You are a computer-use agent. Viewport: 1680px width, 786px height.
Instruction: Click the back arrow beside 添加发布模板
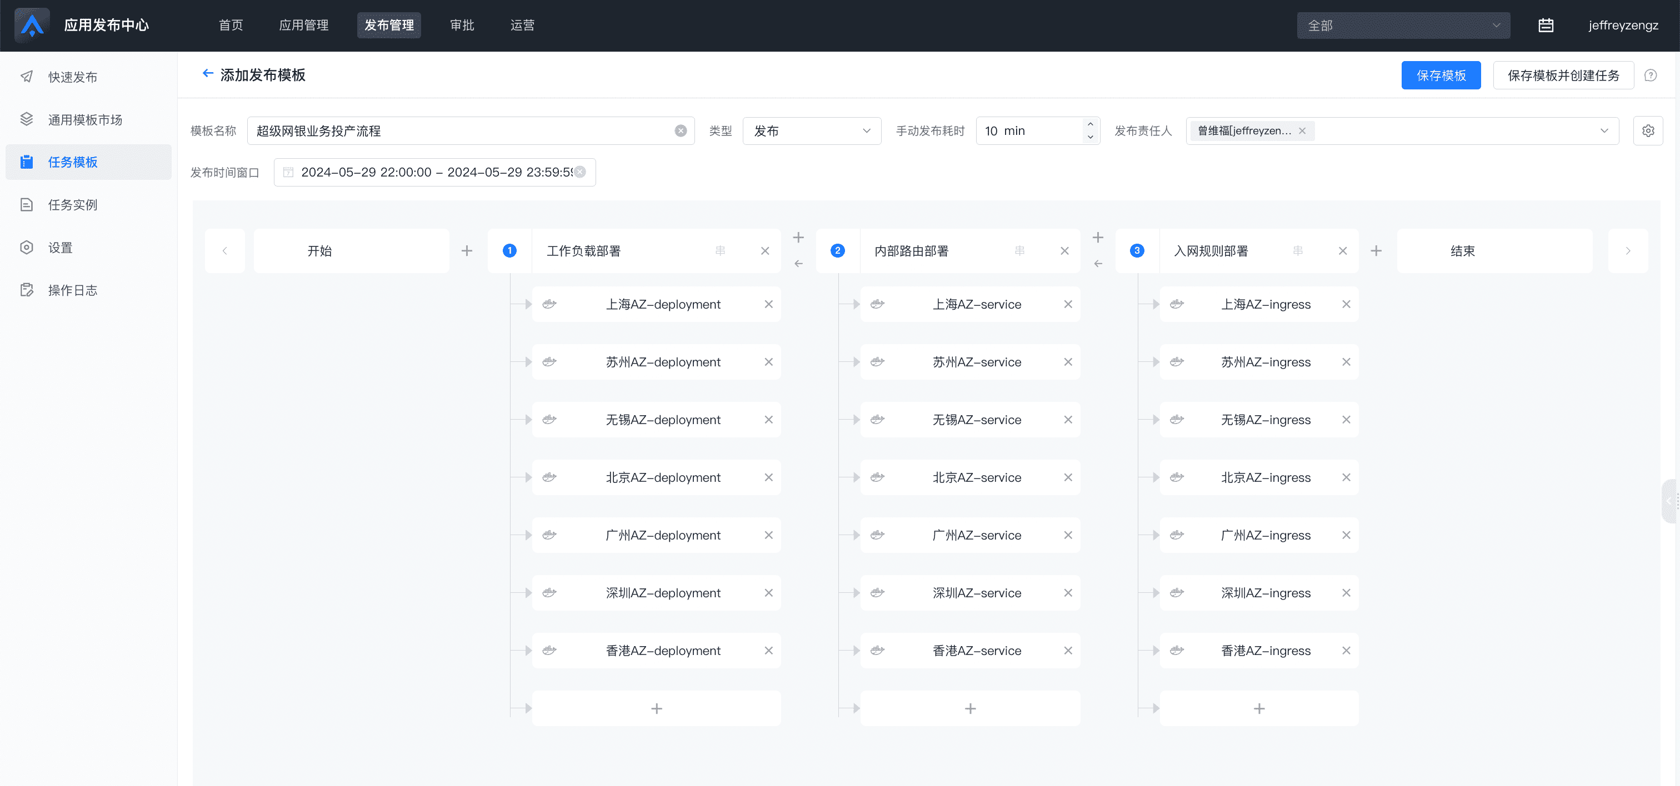point(207,74)
